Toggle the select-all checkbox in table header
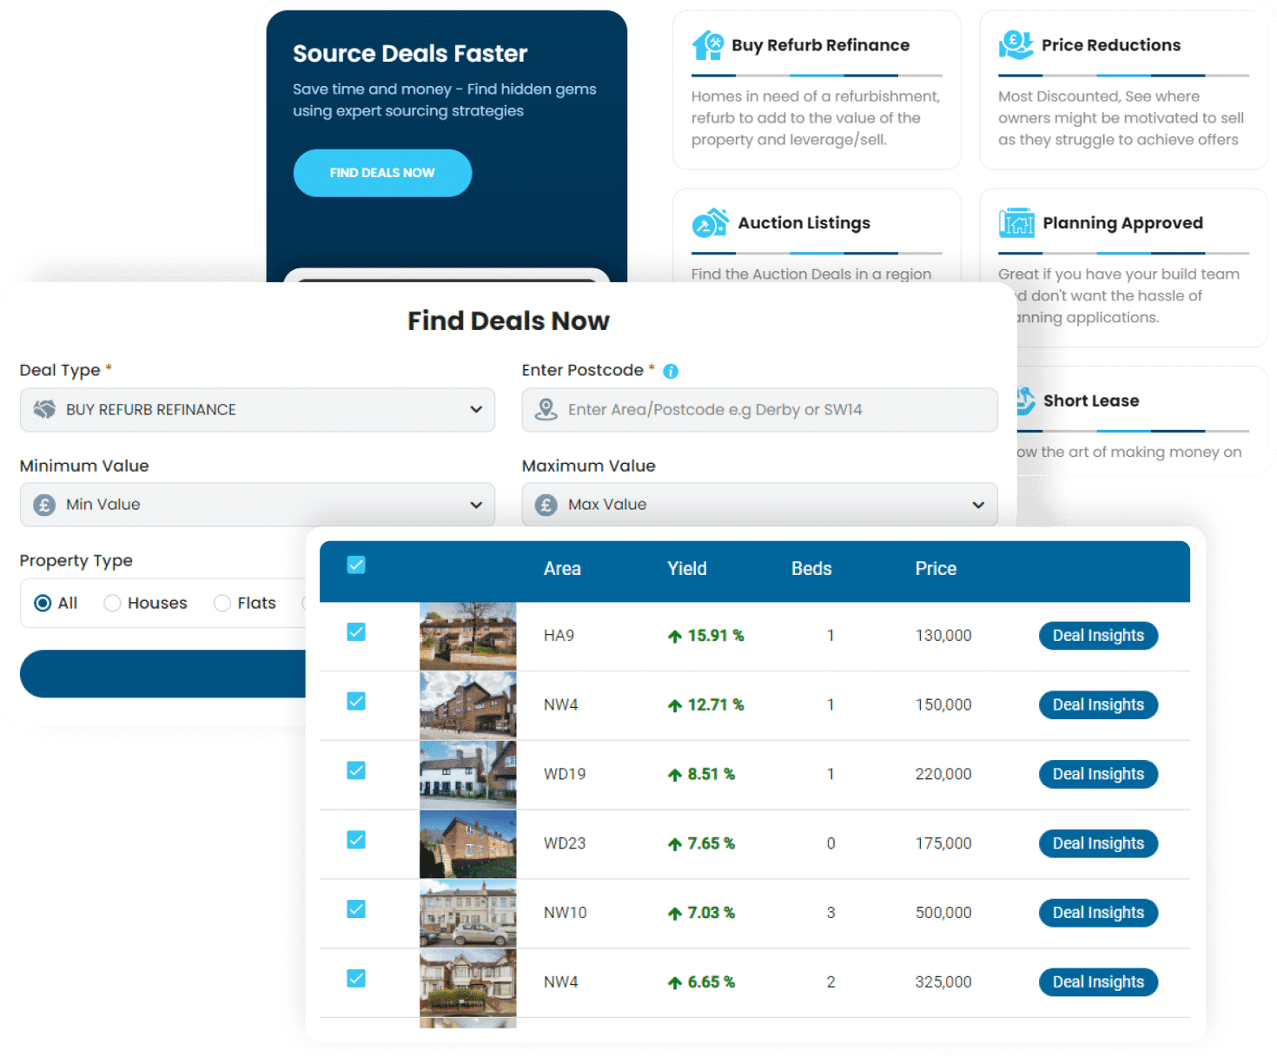 tap(356, 565)
